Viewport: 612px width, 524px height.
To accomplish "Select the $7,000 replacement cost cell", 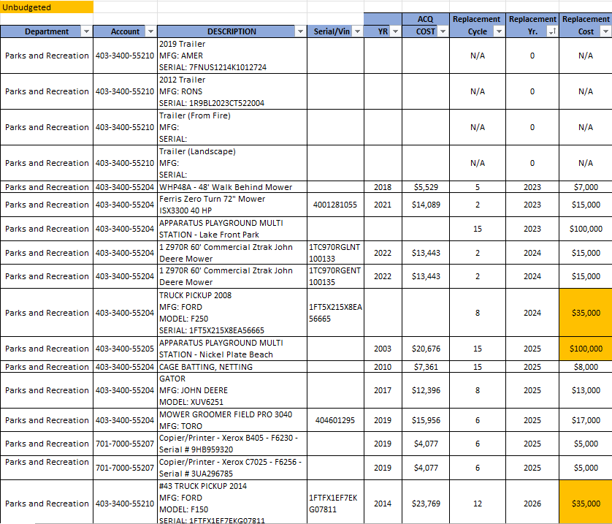I will (x=586, y=187).
